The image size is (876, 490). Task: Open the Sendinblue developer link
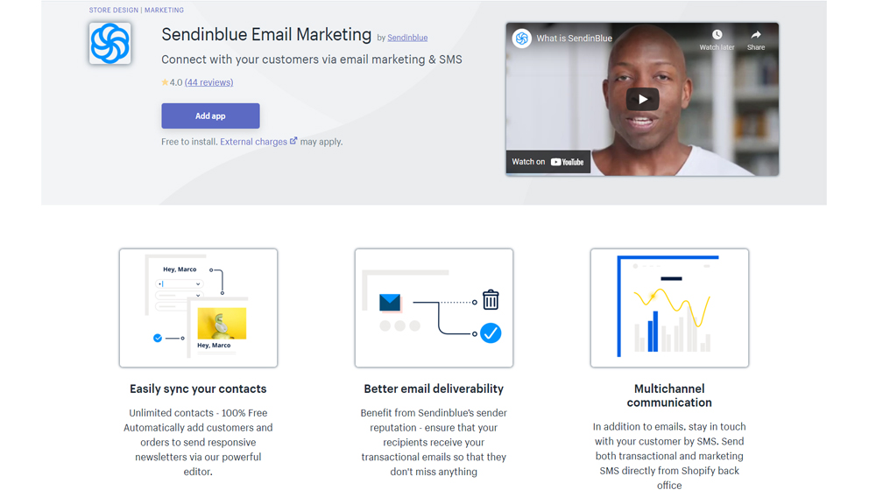coord(407,38)
